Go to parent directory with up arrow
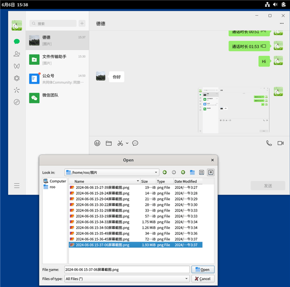Screen dimensions: 290x287 pyautogui.click(x=183, y=172)
